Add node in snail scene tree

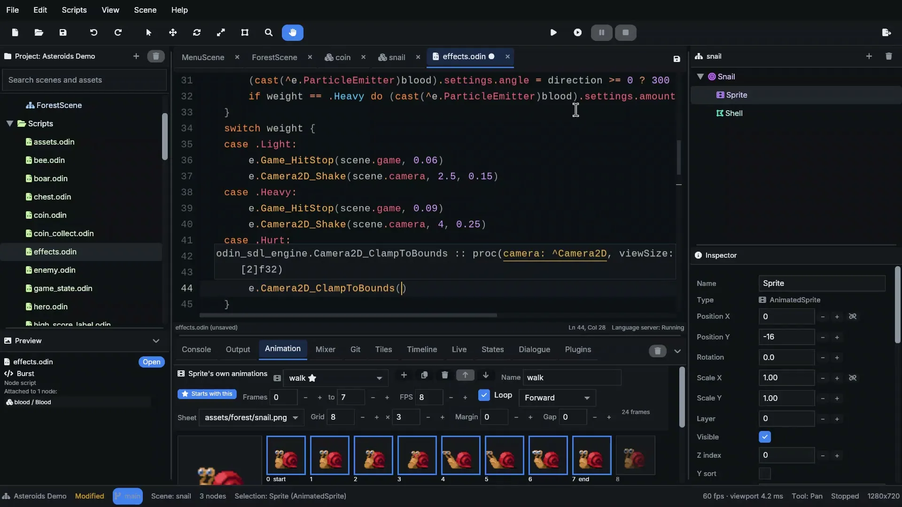869,56
